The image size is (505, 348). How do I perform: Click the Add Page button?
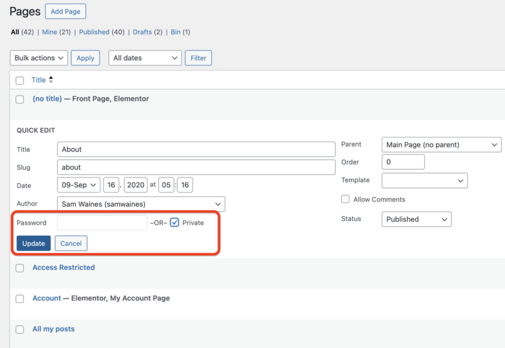click(x=65, y=12)
